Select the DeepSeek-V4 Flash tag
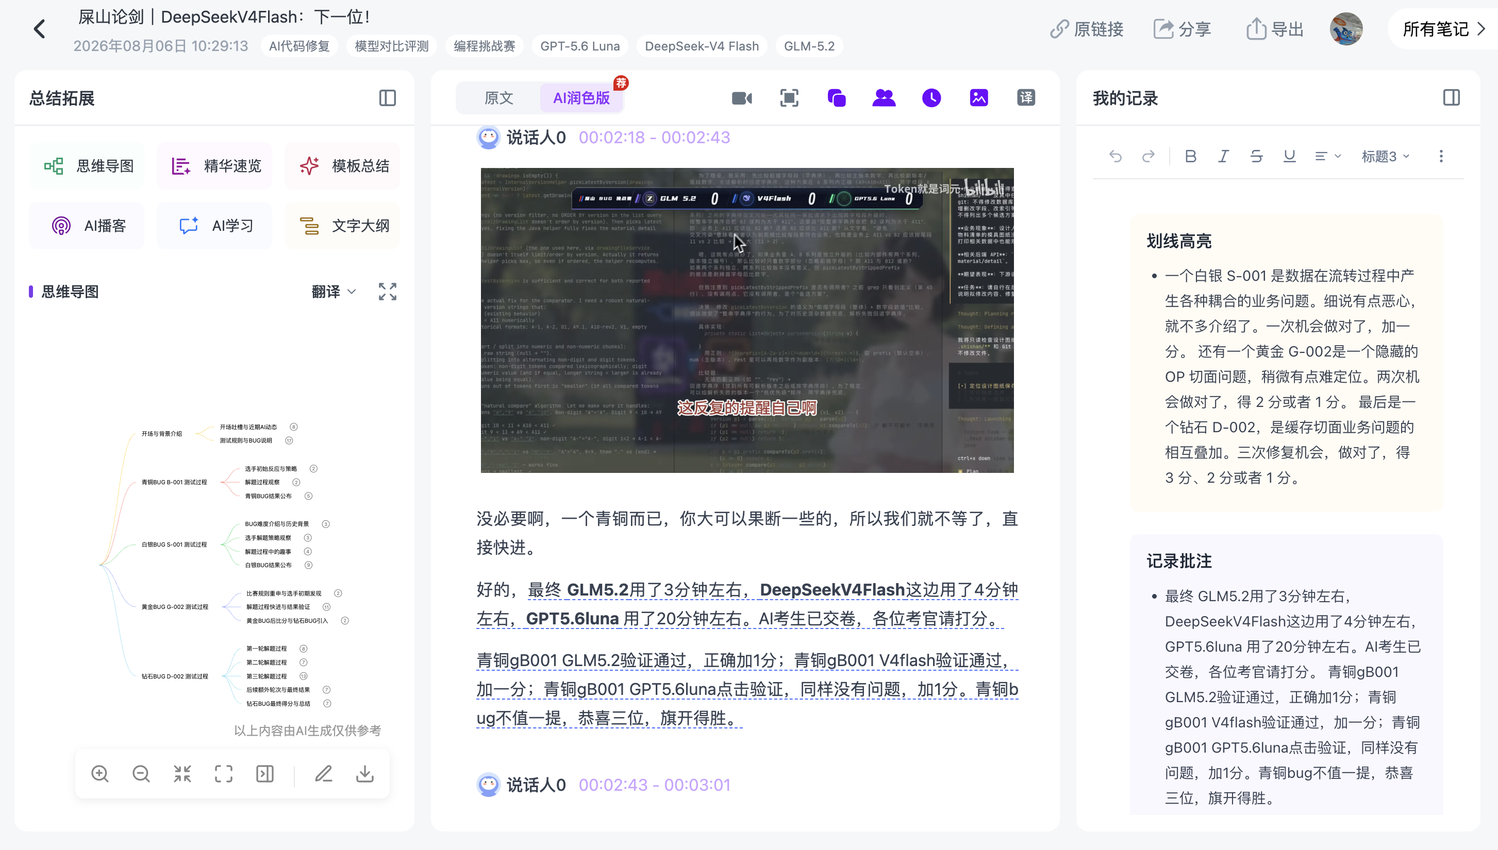The height and width of the screenshot is (850, 1498). tap(702, 46)
